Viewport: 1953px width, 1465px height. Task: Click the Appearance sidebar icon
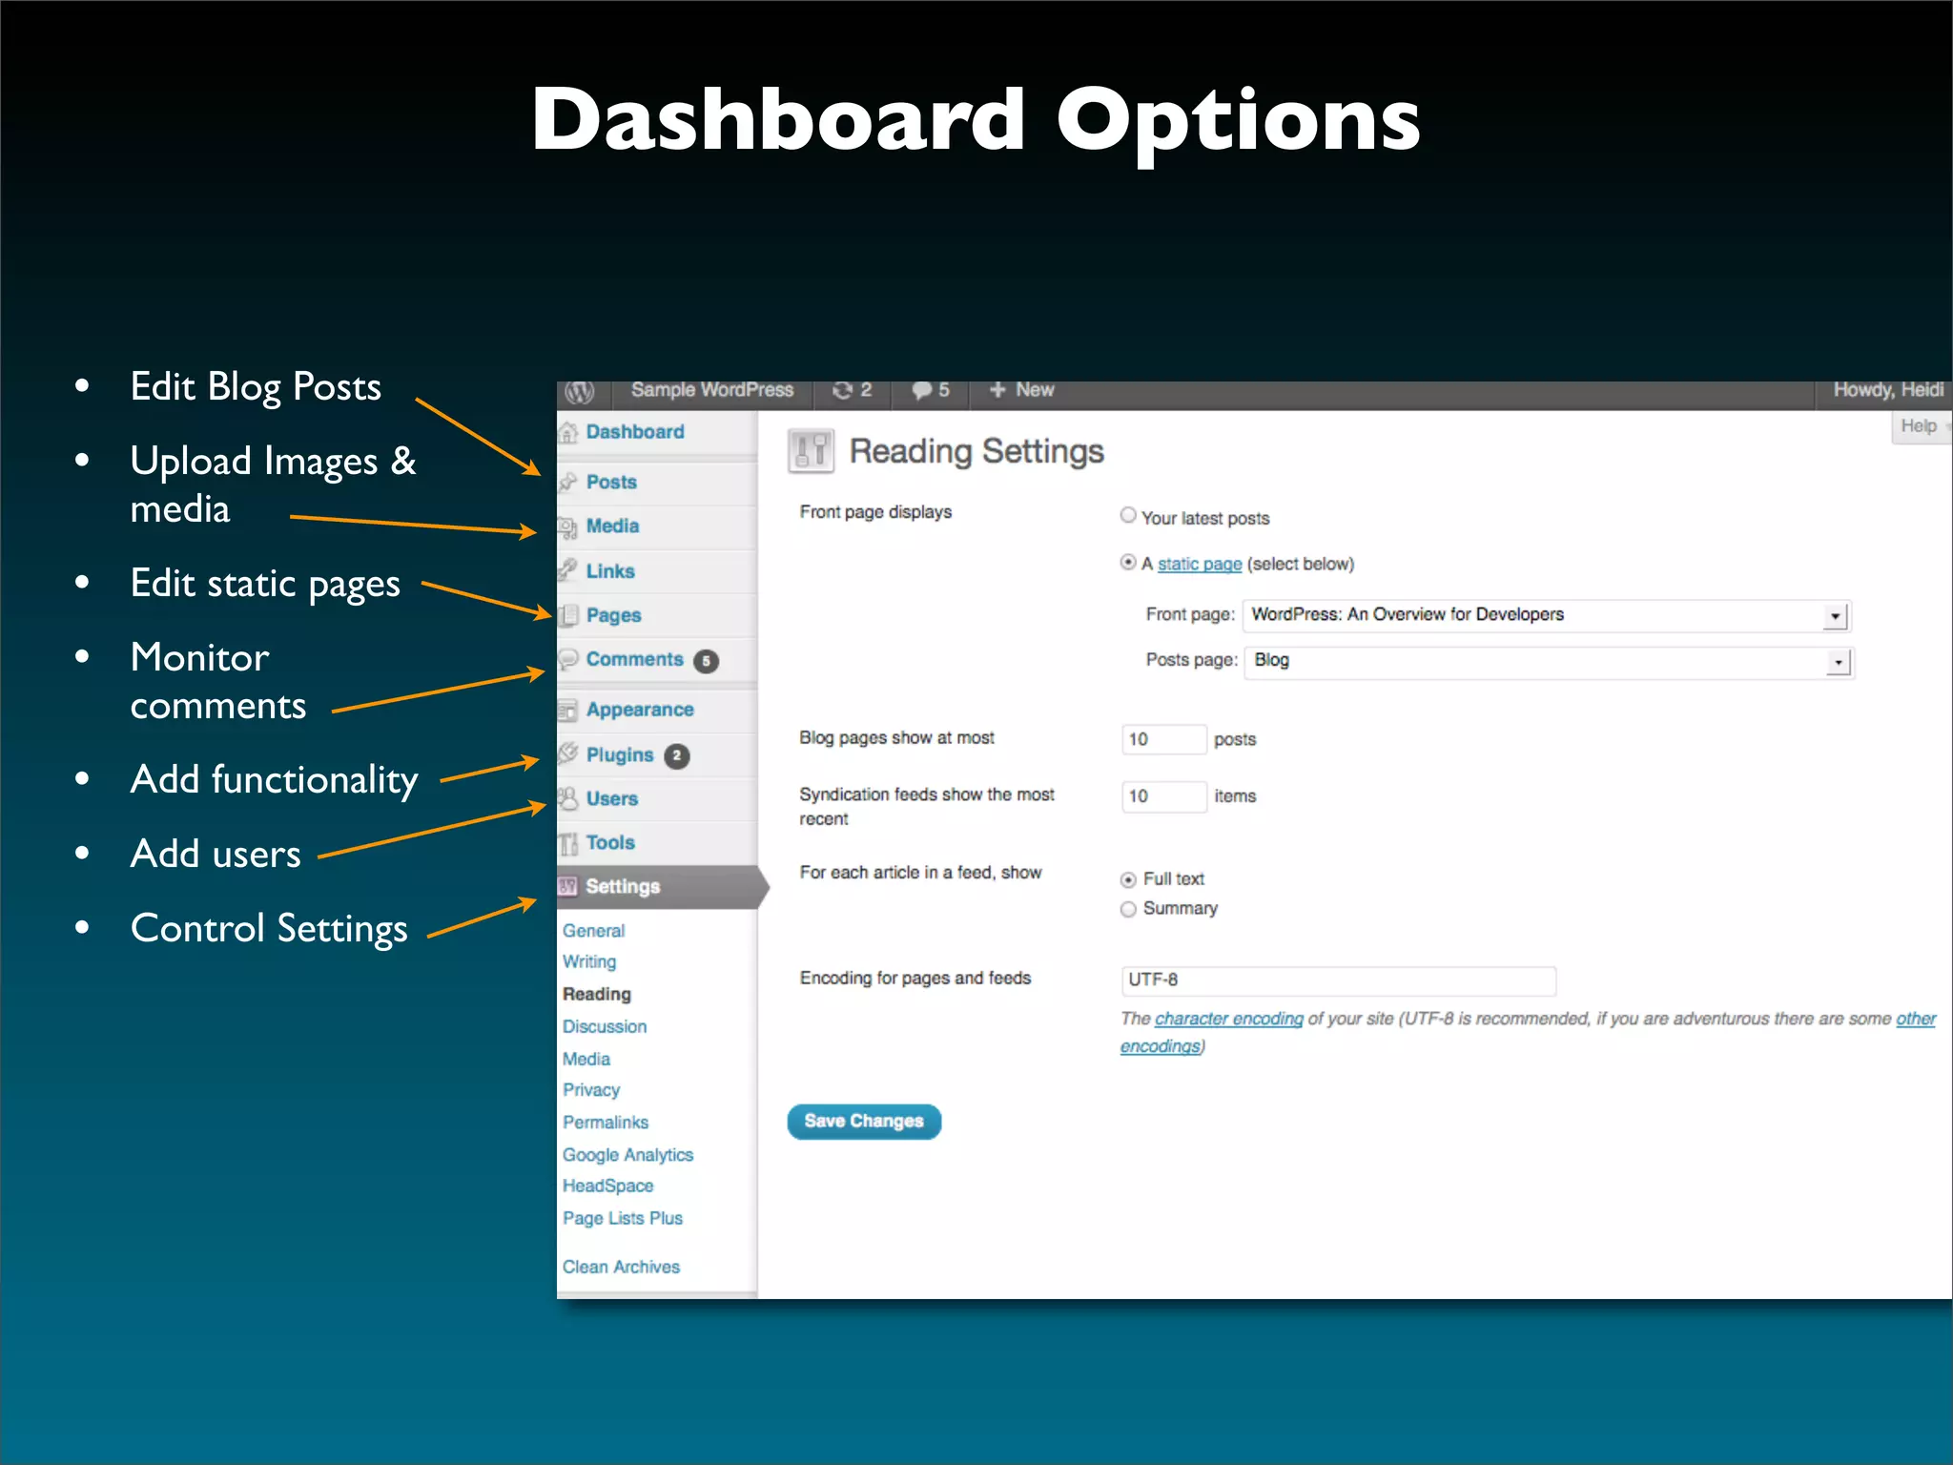pyautogui.click(x=568, y=710)
